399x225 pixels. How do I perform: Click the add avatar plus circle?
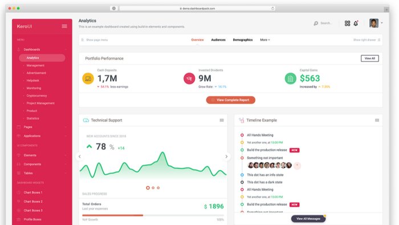click(x=297, y=166)
